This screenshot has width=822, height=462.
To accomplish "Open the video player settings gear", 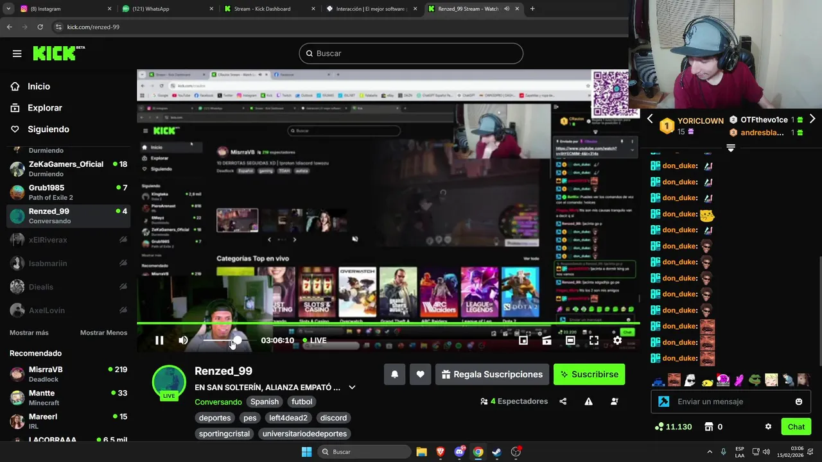I will 617,341.
